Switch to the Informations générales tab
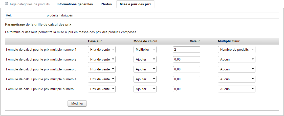 [x=75, y=4]
